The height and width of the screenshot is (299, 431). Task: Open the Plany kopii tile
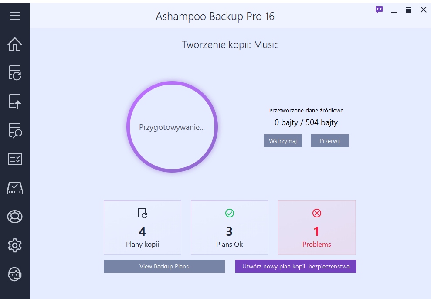143,228
